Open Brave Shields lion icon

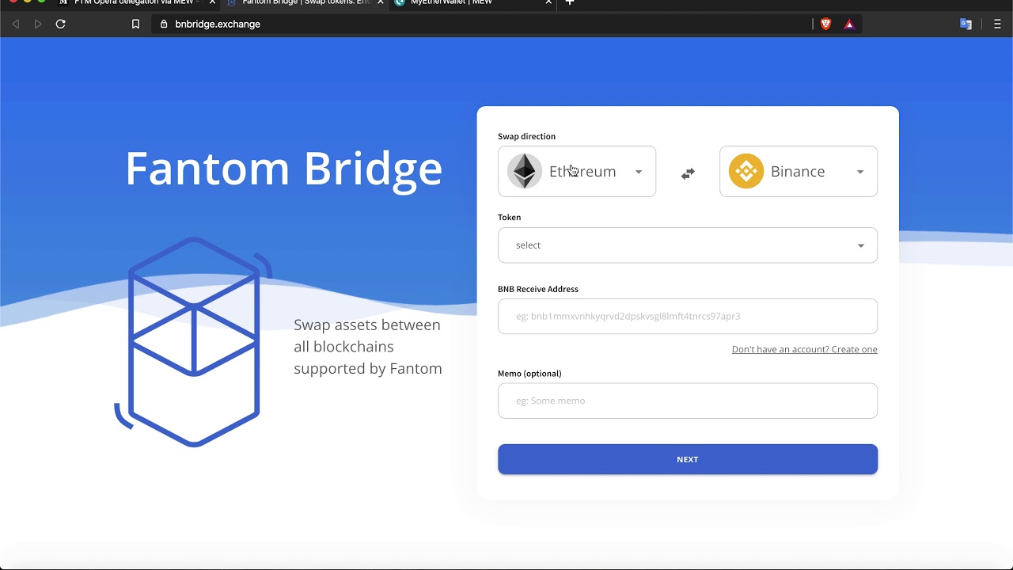[826, 24]
